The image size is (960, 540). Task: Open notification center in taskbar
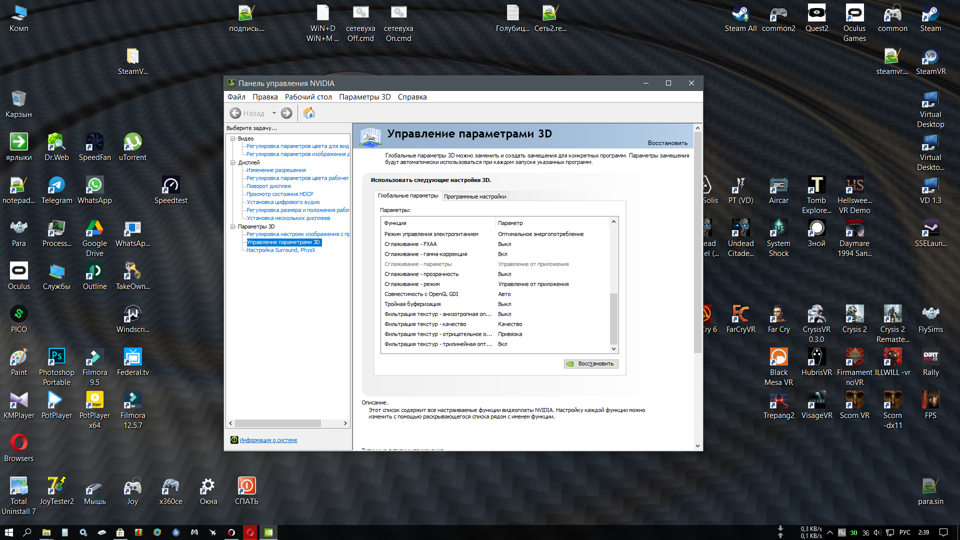click(943, 532)
